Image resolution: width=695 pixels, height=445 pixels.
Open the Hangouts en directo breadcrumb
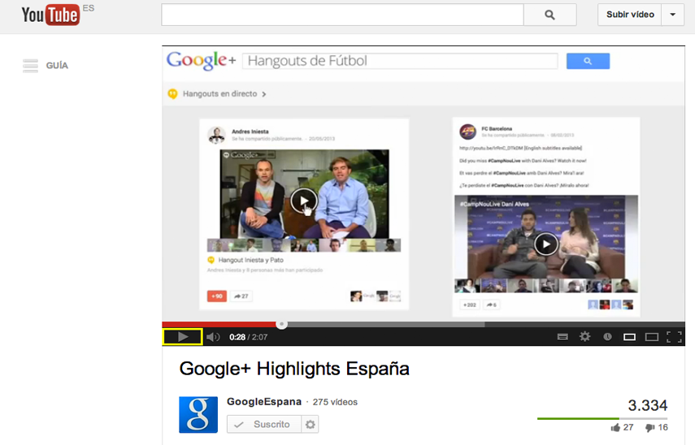pos(219,94)
